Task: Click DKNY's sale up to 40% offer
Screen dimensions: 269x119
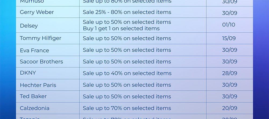Action: coord(127,73)
